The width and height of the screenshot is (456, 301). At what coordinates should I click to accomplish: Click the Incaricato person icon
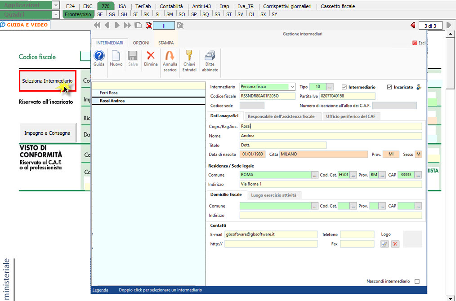pos(419,87)
